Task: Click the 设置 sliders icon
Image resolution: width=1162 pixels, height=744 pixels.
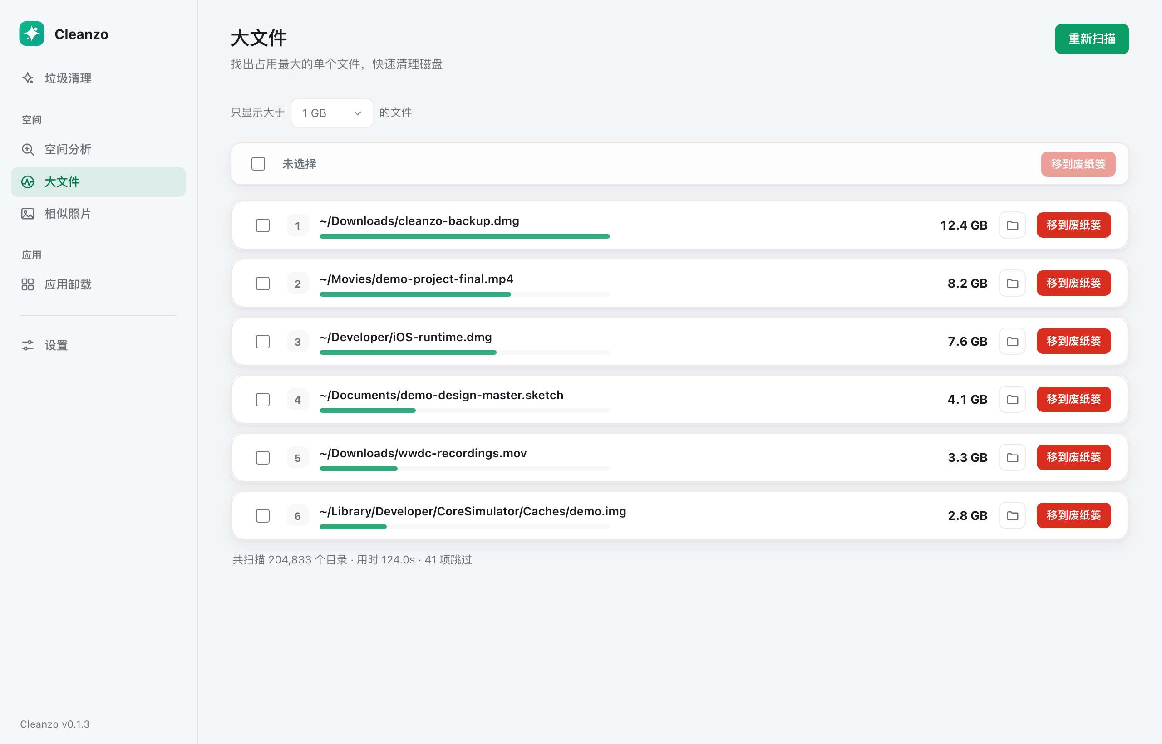Action: (28, 345)
